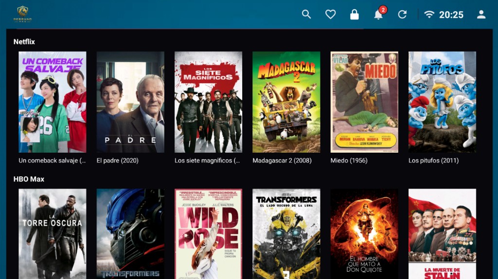
Task: Open Los Siete Magníficos poster
Action: pos(208,102)
